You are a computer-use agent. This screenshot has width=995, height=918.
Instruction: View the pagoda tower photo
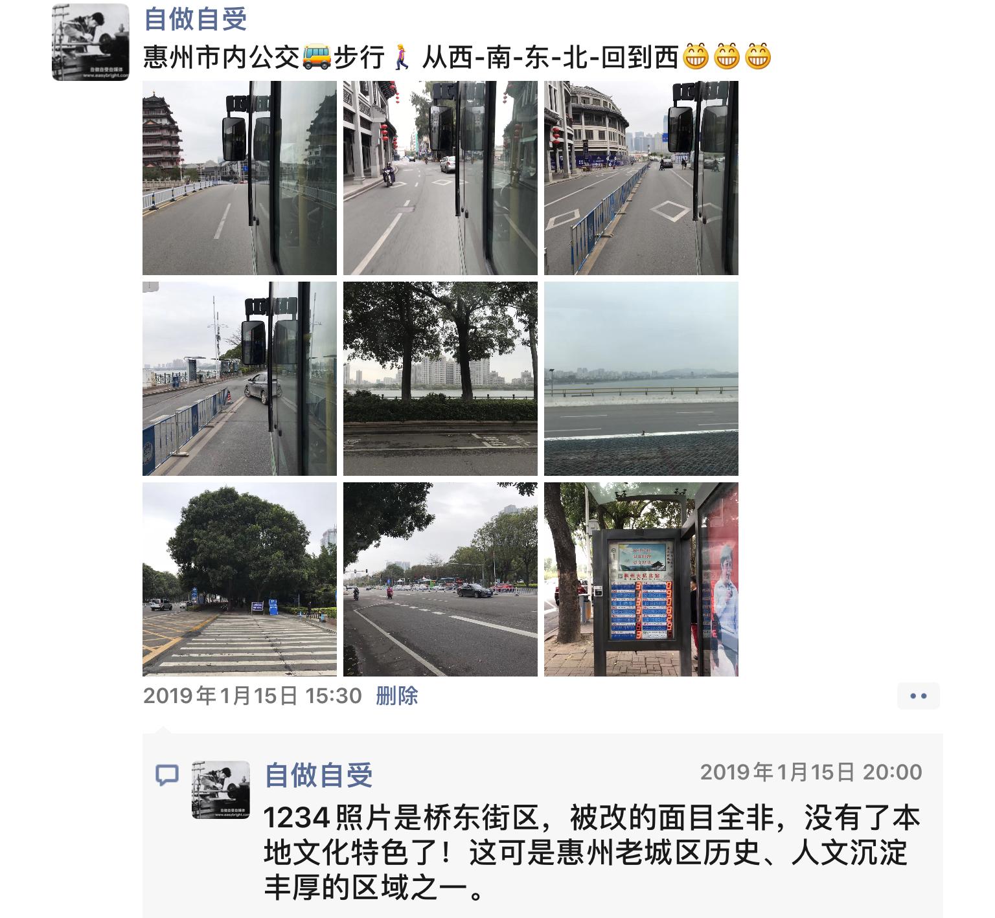pyautogui.click(x=240, y=178)
